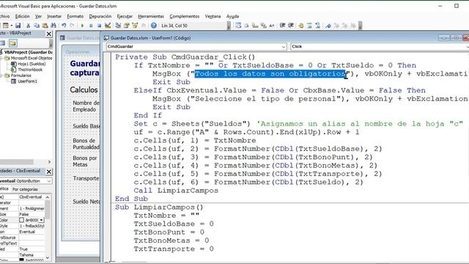
Task: Open dropdown arrow next to Excel view icon
Action: tap(12, 26)
